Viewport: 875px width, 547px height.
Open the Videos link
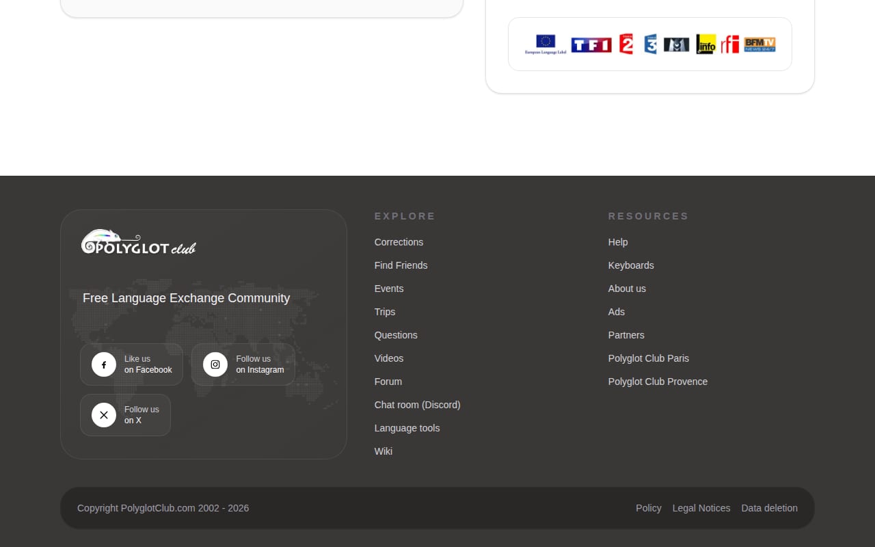tap(389, 358)
